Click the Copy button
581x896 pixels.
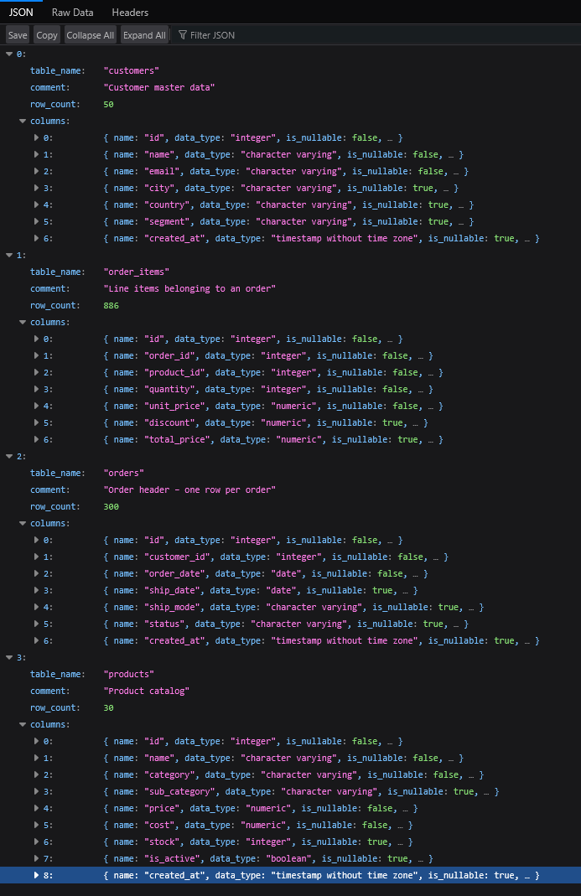pos(47,35)
